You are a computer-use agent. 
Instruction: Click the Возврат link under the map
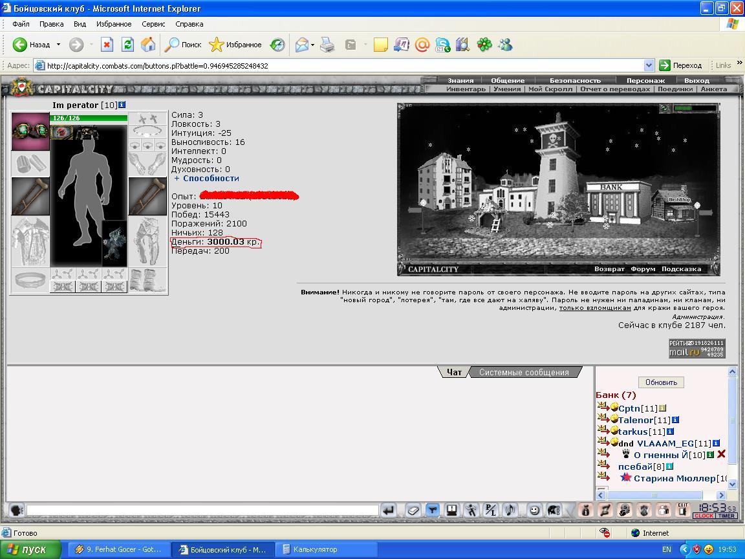coord(609,269)
